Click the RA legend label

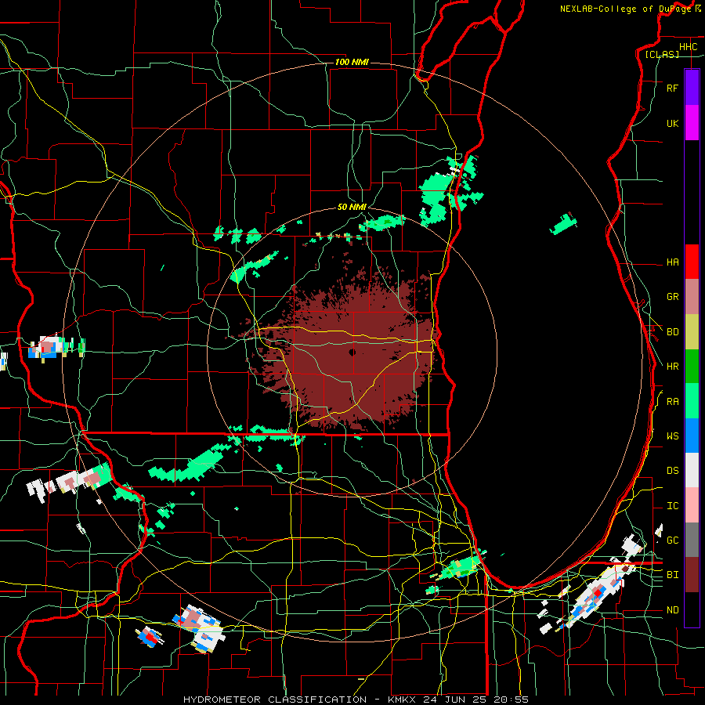tap(672, 402)
